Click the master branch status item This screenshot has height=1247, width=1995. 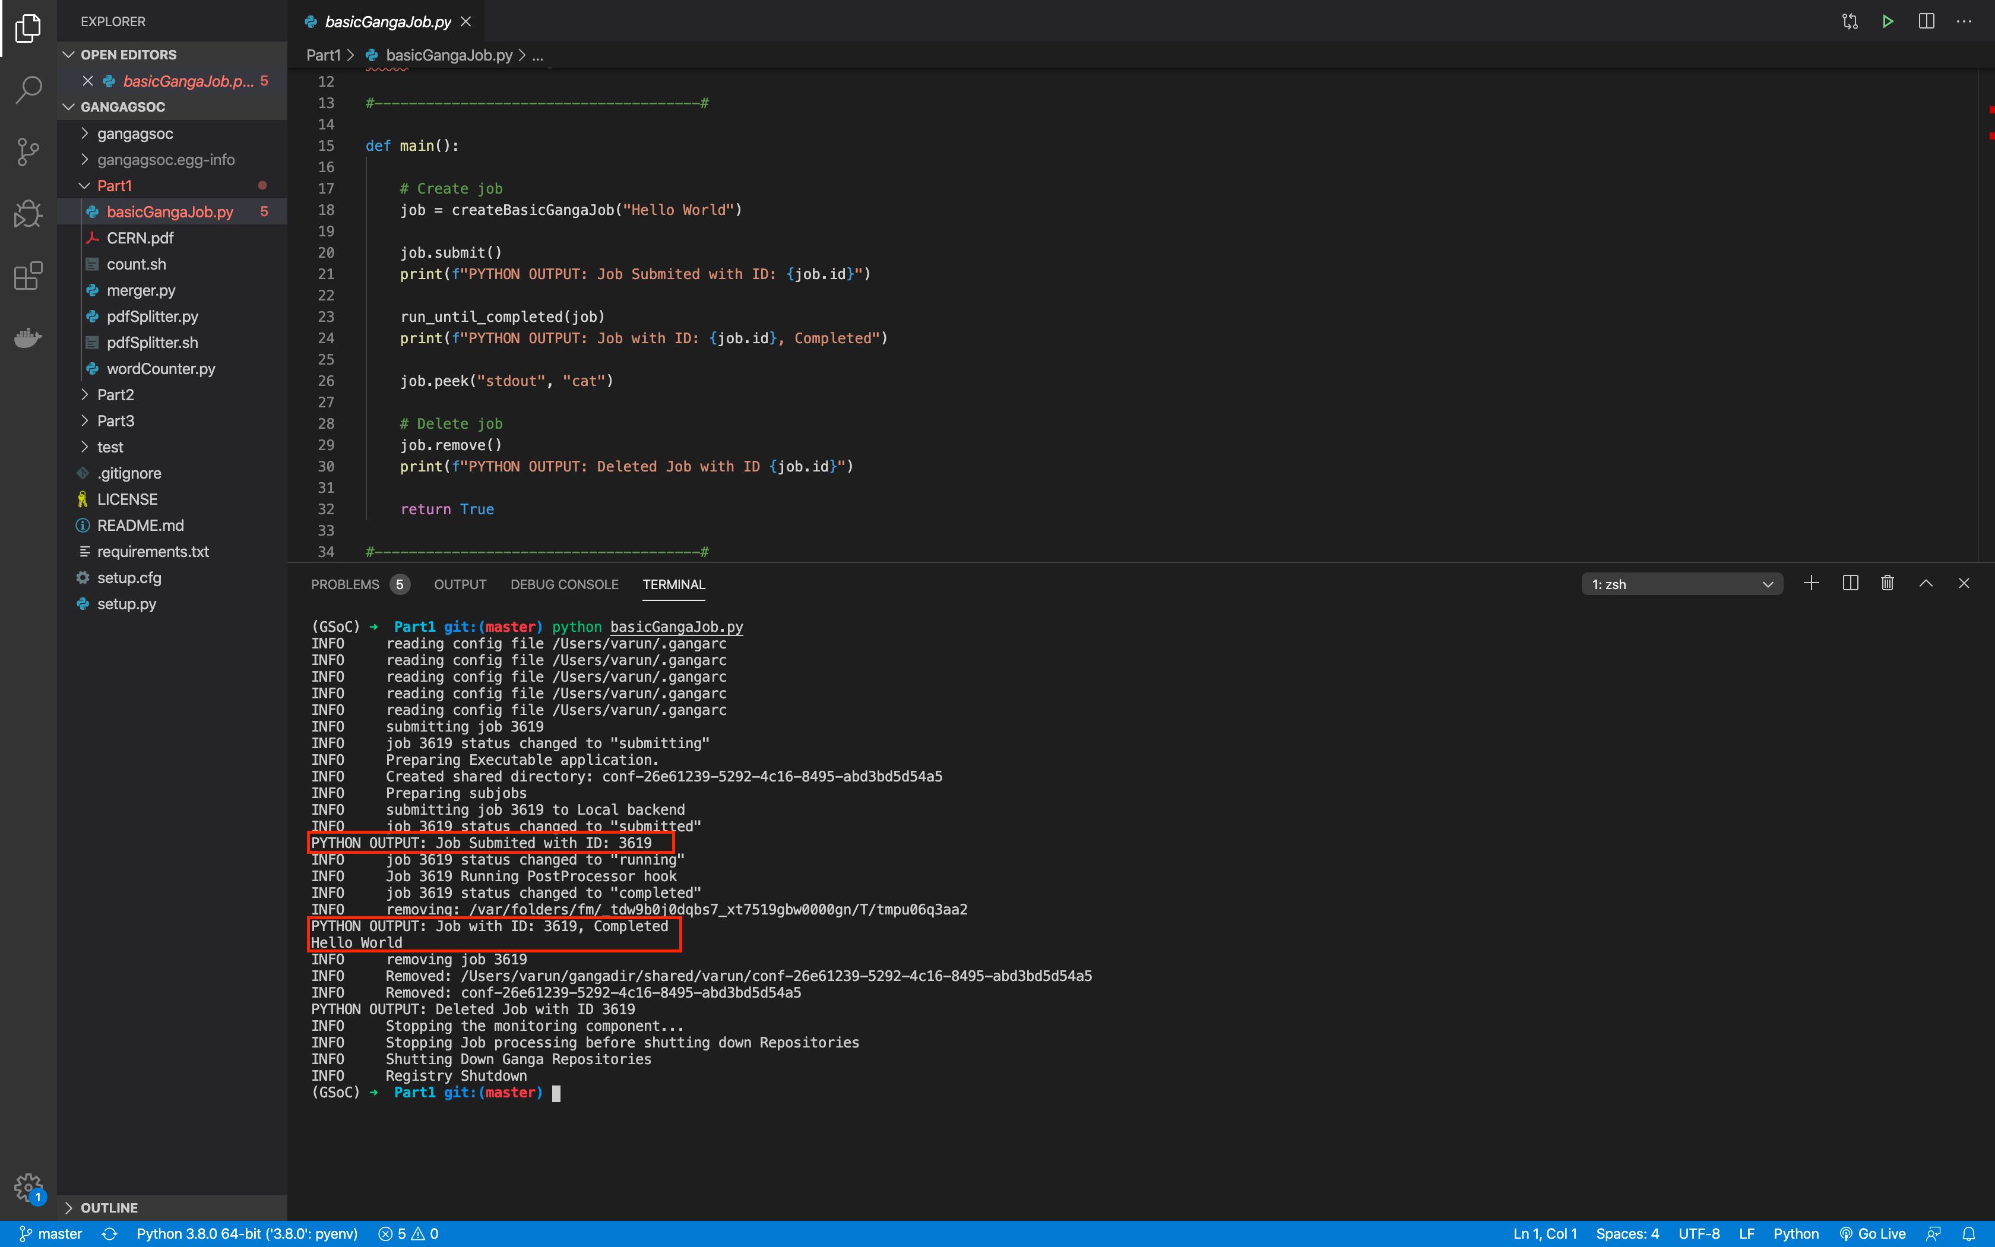tap(50, 1234)
